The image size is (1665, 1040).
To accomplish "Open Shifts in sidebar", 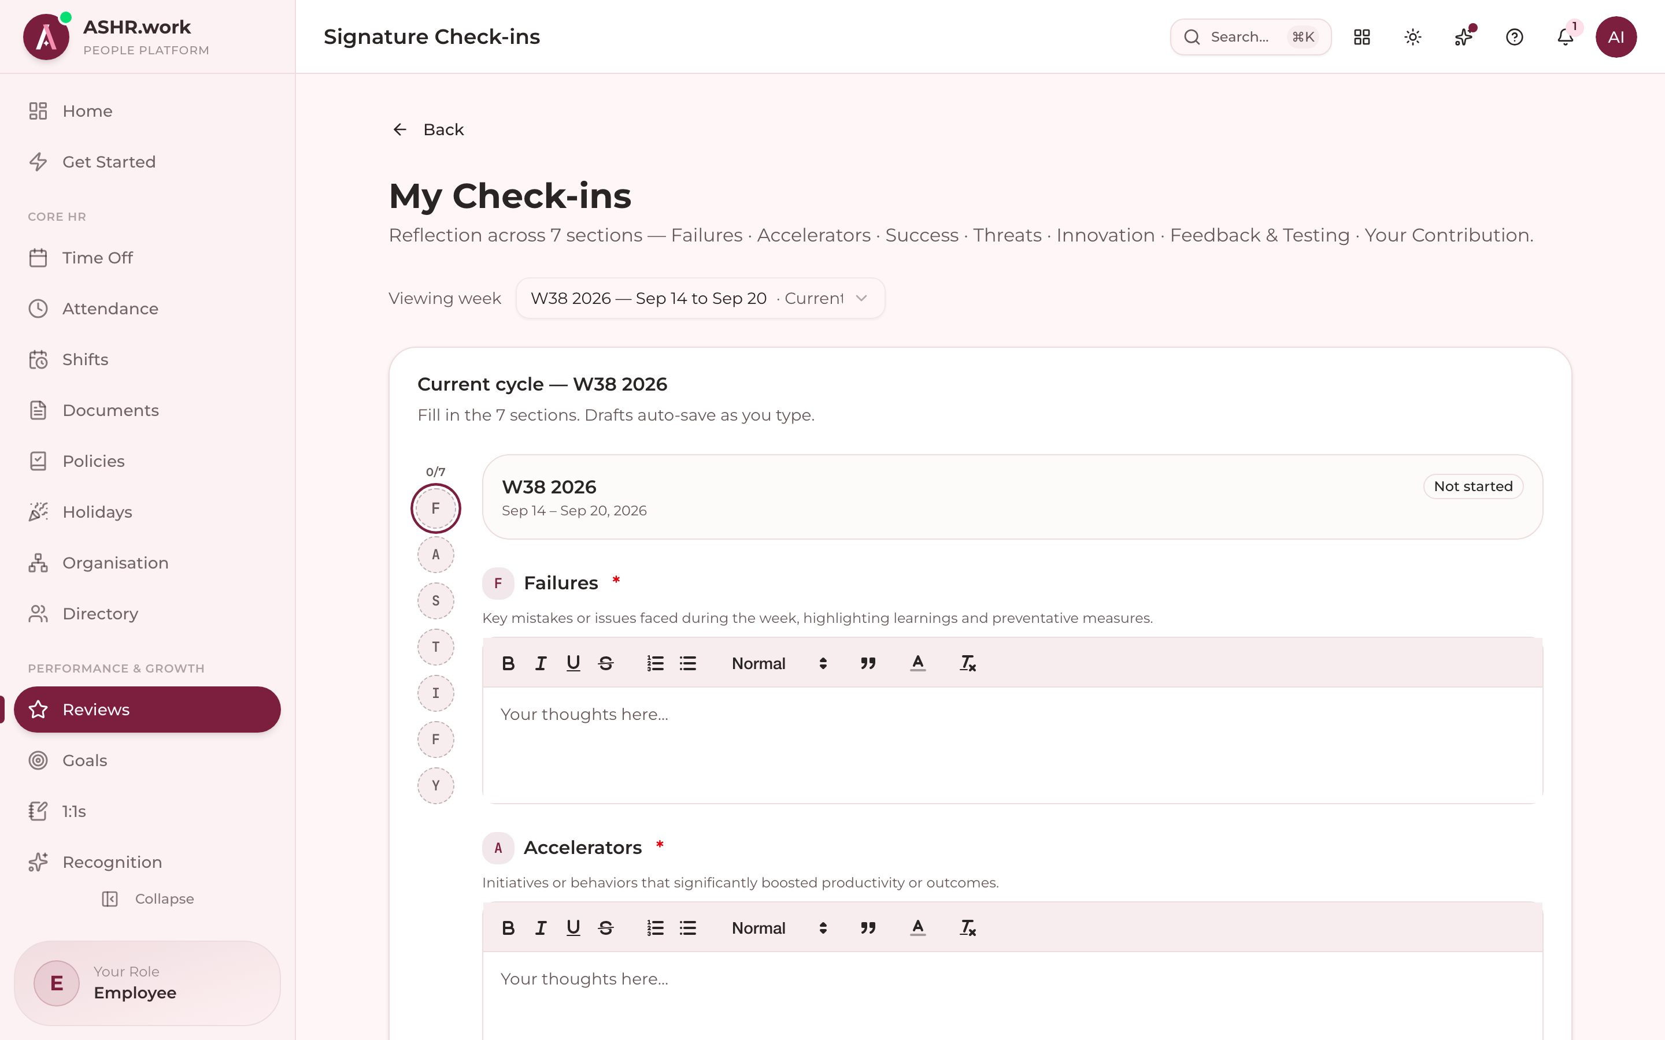I will click(147, 360).
